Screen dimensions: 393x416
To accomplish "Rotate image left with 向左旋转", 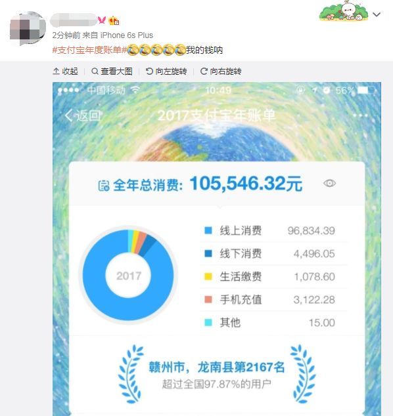I will click(166, 71).
